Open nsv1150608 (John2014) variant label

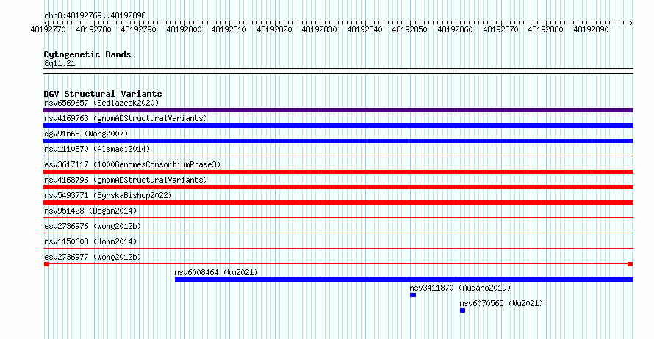90,241
